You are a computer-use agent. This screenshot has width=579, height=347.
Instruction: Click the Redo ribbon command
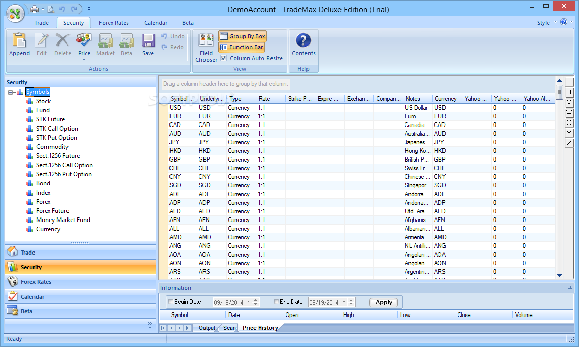(x=173, y=47)
